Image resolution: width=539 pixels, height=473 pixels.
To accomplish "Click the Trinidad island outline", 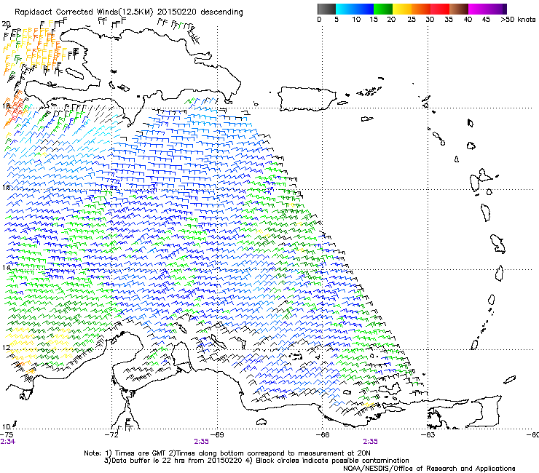I will [485, 411].
